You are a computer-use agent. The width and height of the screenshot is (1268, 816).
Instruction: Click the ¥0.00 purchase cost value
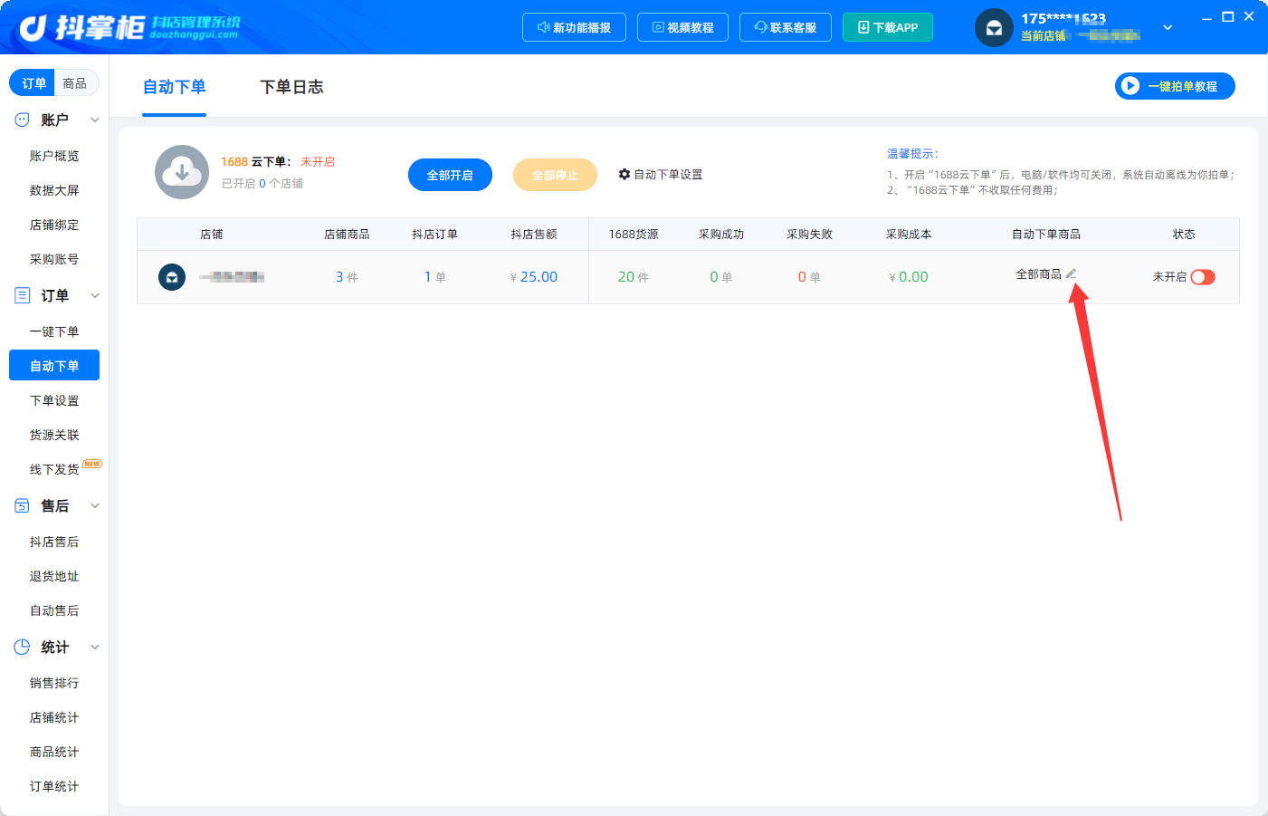coord(909,277)
